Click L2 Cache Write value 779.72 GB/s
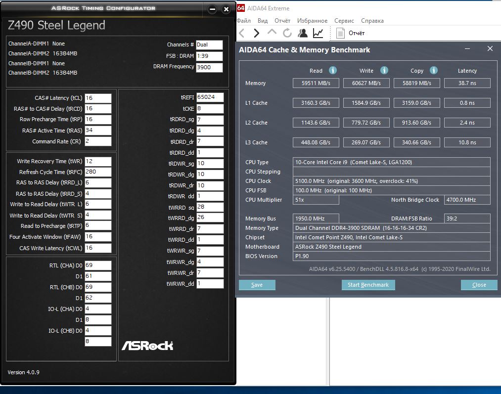501x394 pixels. pyautogui.click(x=366, y=123)
